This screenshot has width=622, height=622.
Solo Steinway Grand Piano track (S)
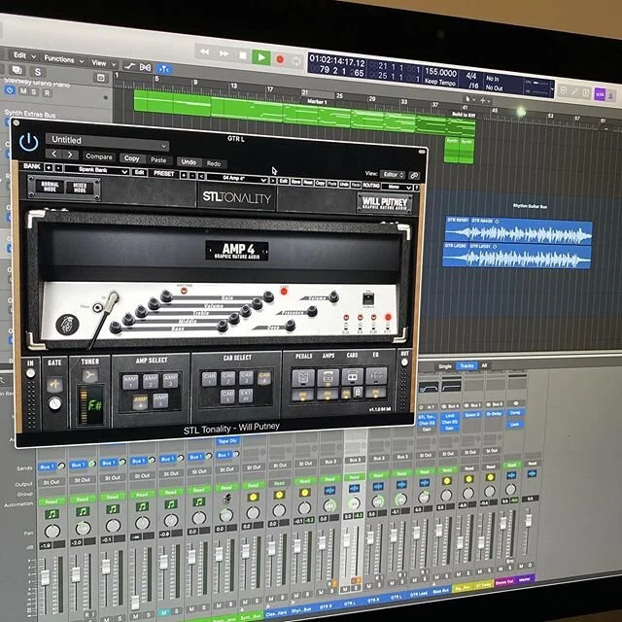click(x=34, y=92)
